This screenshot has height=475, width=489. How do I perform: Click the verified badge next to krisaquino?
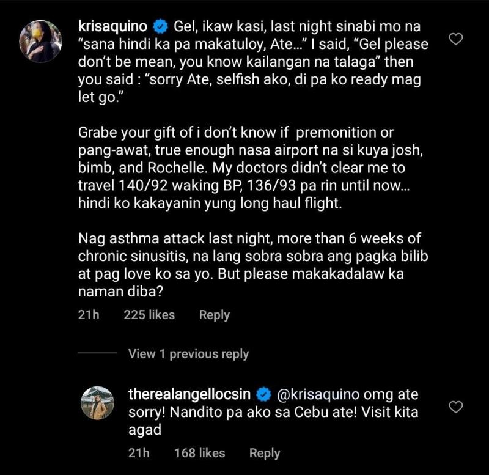[160, 25]
